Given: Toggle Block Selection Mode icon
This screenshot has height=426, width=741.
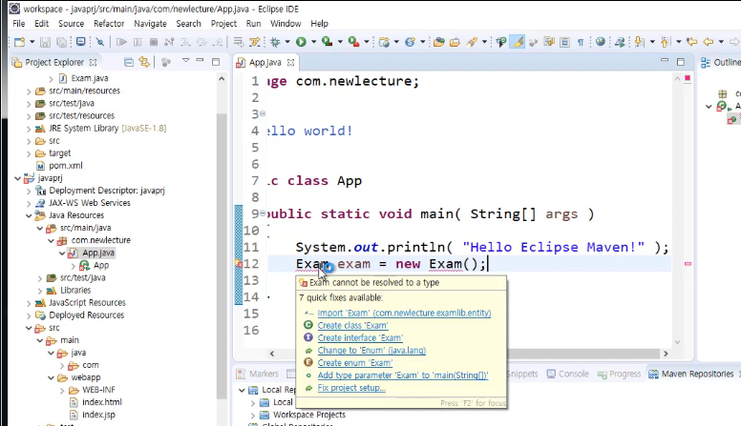Looking at the screenshot, I should coord(564,42).
